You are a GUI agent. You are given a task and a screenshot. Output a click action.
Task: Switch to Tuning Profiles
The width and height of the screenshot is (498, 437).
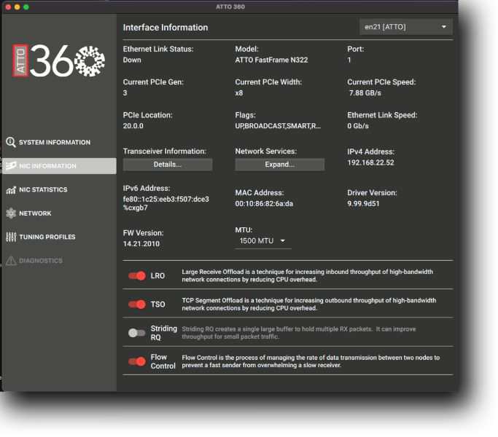pos(59,237)
